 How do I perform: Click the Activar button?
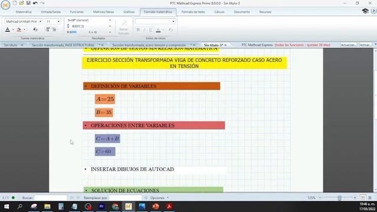click(x=365, y=45)
